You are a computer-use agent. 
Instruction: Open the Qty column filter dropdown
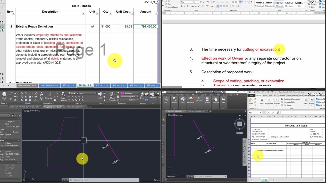point(110,13)
